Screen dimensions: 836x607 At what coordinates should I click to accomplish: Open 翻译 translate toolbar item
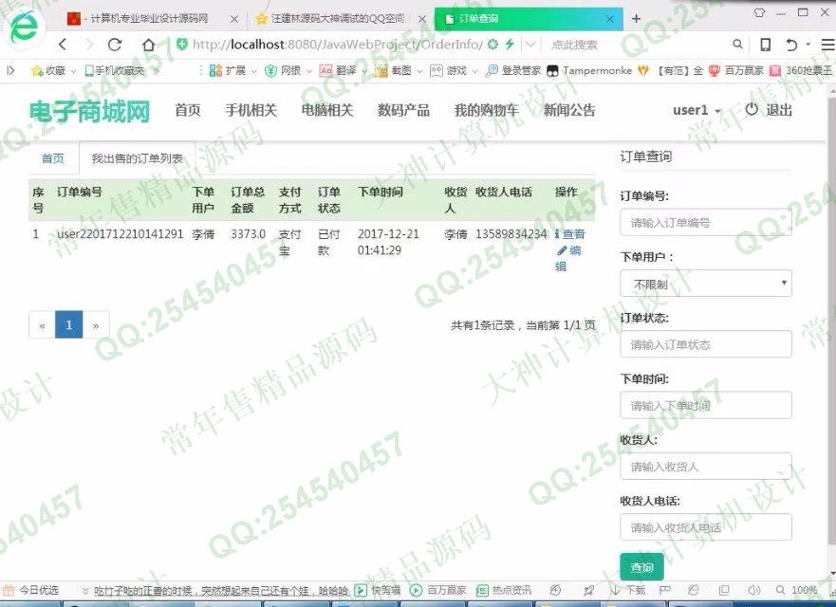tap(338, 70)
